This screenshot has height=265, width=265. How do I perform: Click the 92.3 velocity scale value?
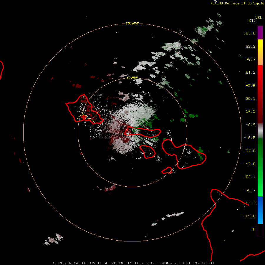tap(251, 46)
